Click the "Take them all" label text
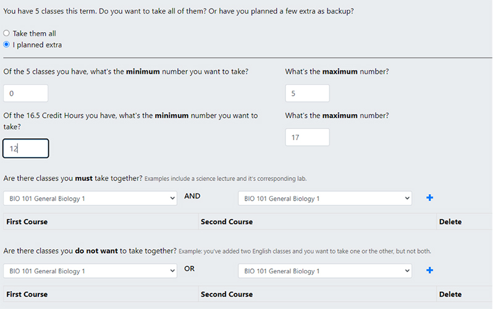493x309 pixels. click(34, 33)
